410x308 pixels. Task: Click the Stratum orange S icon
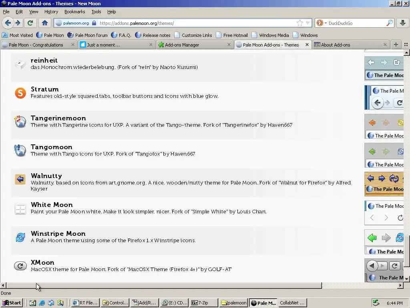tap(20, 93)
